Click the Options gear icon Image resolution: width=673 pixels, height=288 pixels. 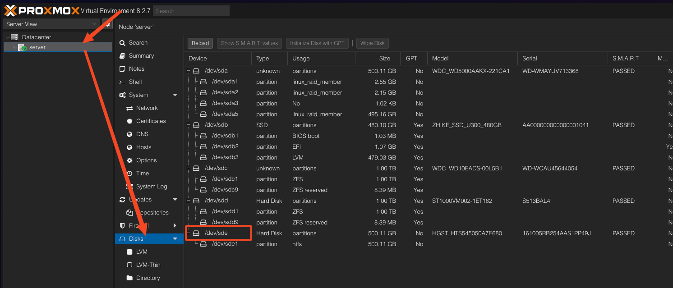[x=129, y=160]
